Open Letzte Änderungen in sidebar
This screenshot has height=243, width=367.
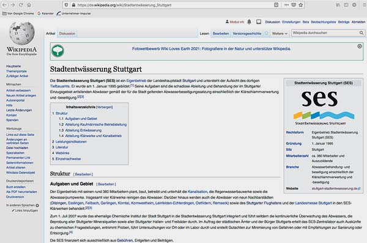click(19, 110)
